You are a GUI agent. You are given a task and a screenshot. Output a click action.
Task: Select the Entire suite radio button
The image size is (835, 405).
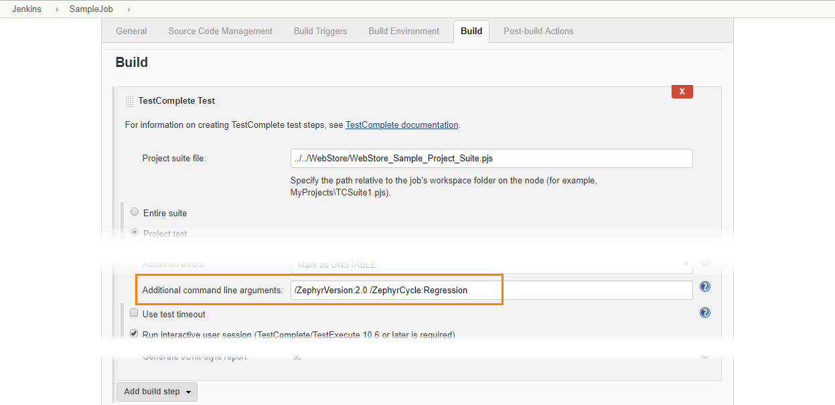pos(135,212)
